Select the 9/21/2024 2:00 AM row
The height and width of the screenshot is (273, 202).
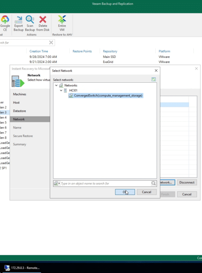click(x=43, y=62)
